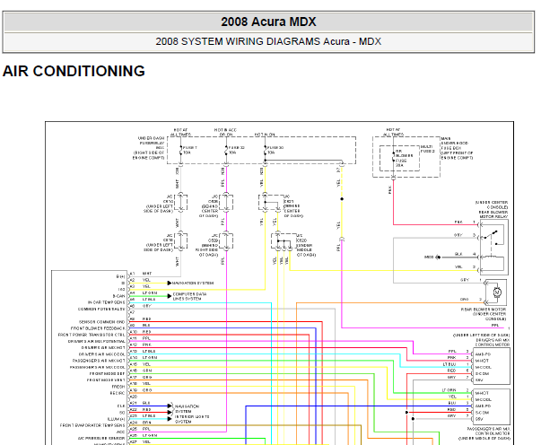Click the "COMMON POTENTIAL 5V" label

coord(101,309)
